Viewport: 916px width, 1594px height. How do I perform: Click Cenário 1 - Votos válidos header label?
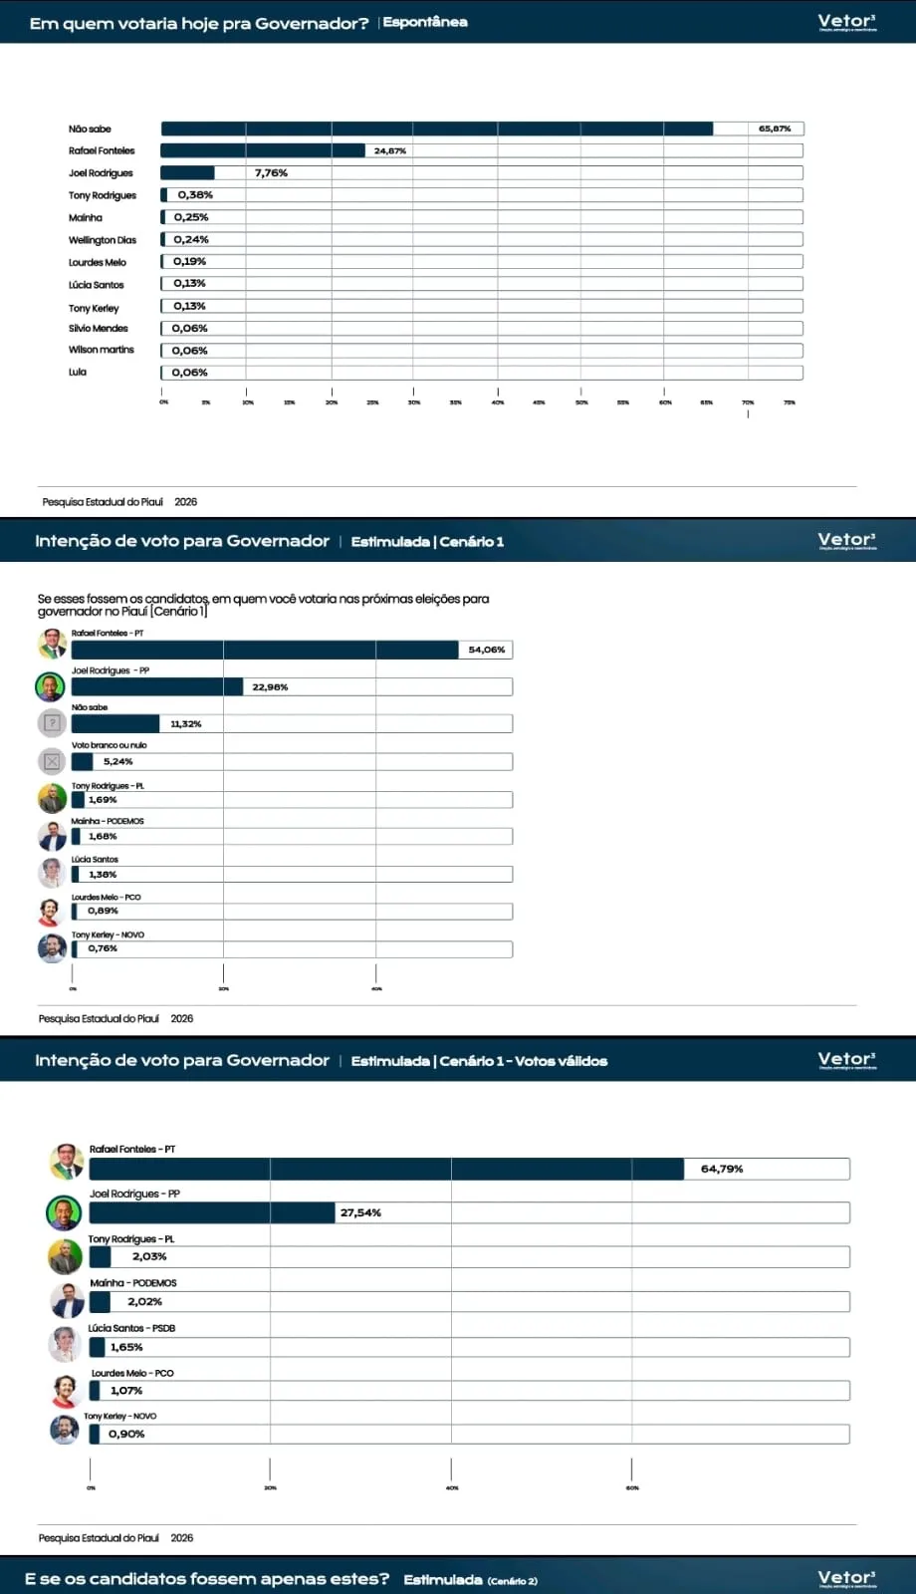(x=524, y=1062)
